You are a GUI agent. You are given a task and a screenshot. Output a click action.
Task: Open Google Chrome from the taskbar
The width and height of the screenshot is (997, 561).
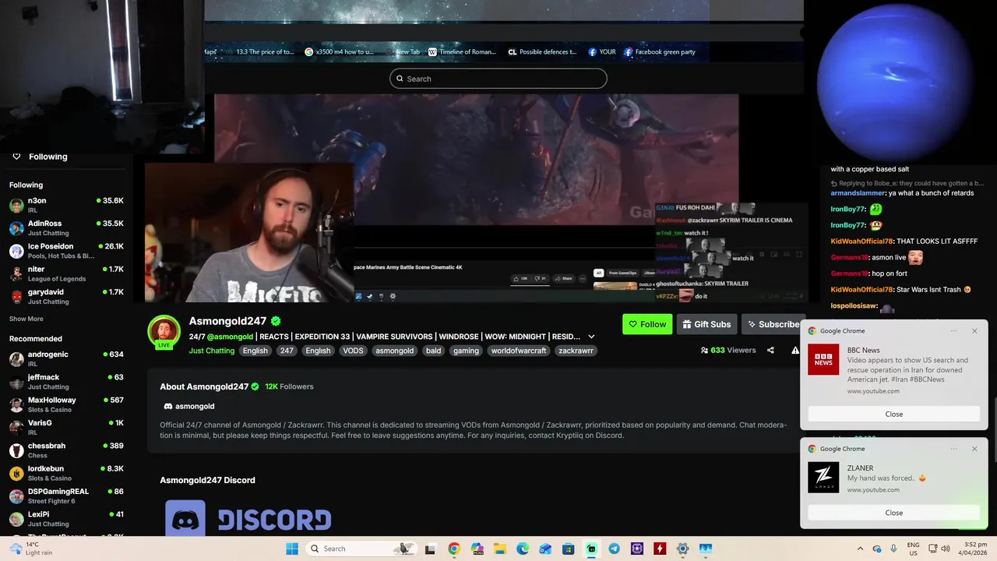coord(454,549)
